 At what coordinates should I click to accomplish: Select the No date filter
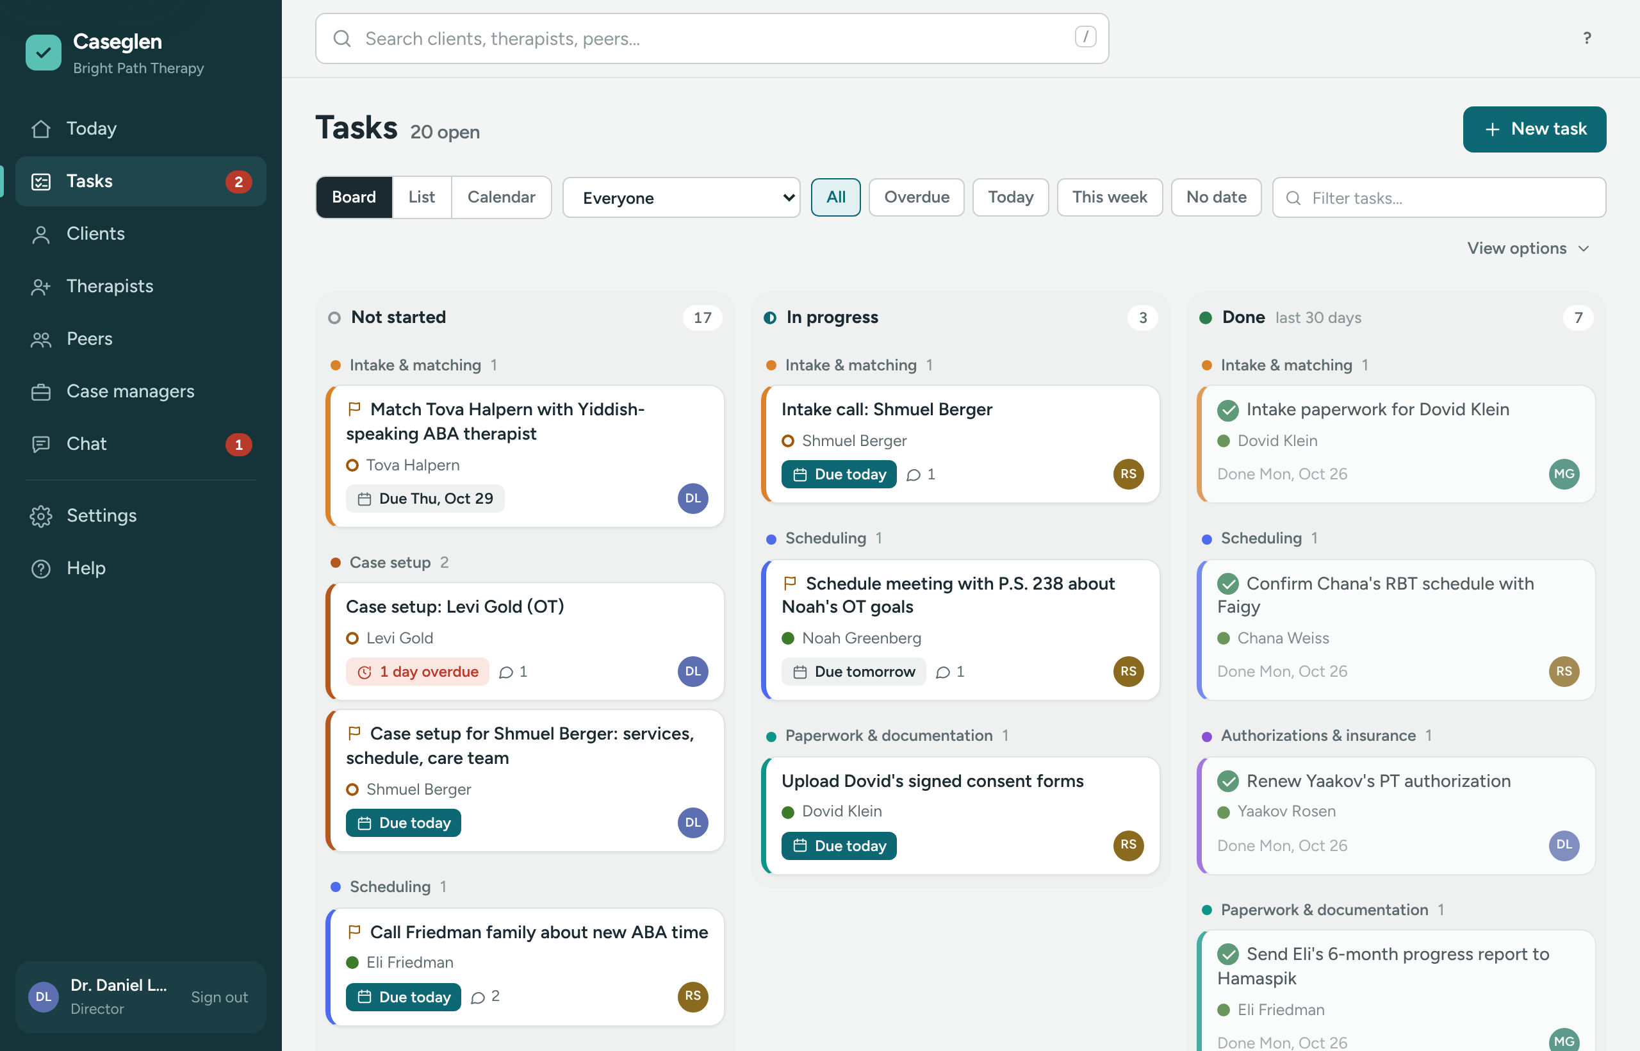(1216, 197)
